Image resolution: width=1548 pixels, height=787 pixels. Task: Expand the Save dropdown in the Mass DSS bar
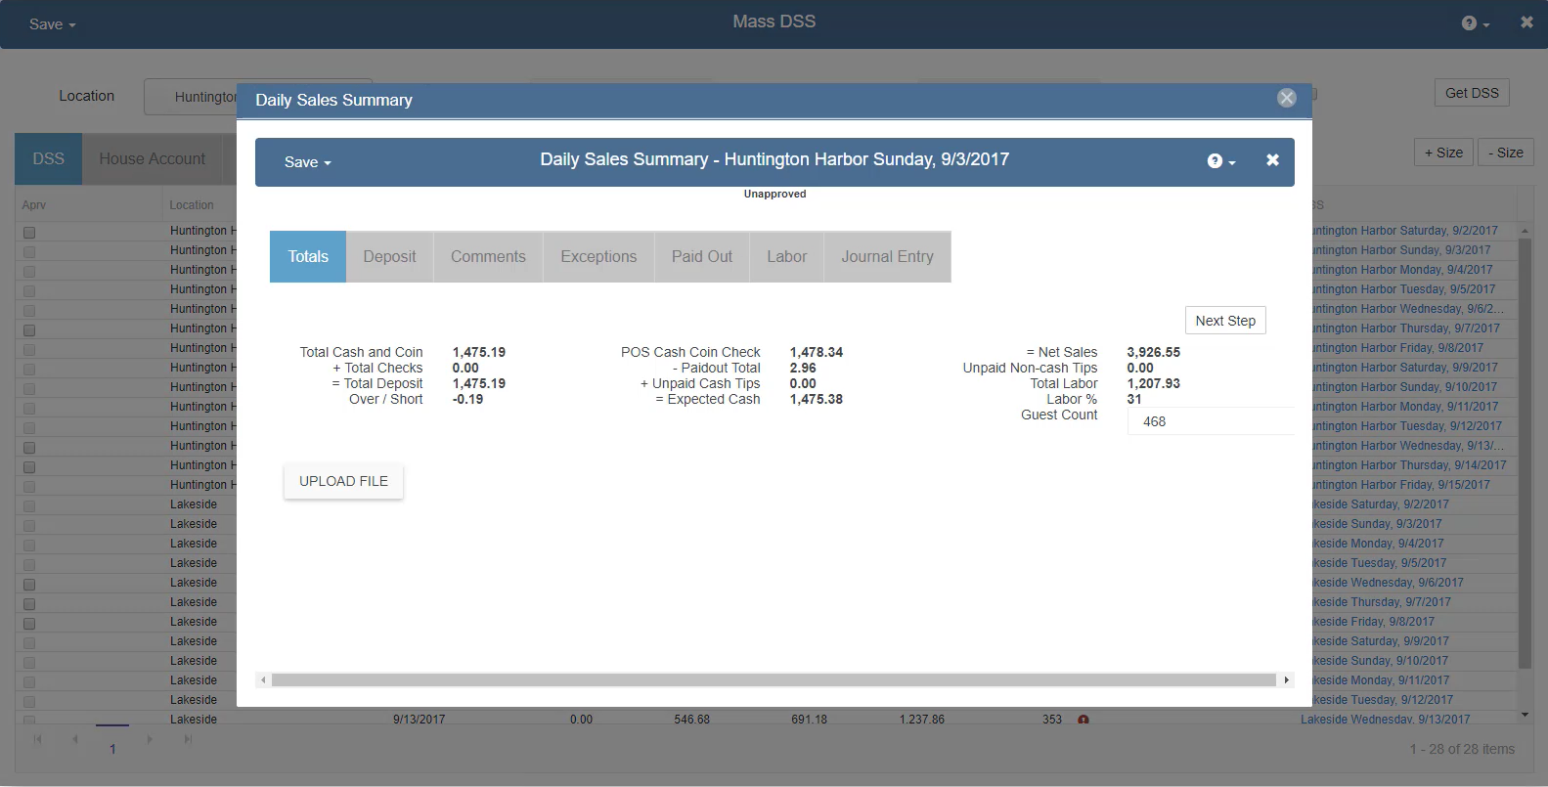(x=52, y=24)
